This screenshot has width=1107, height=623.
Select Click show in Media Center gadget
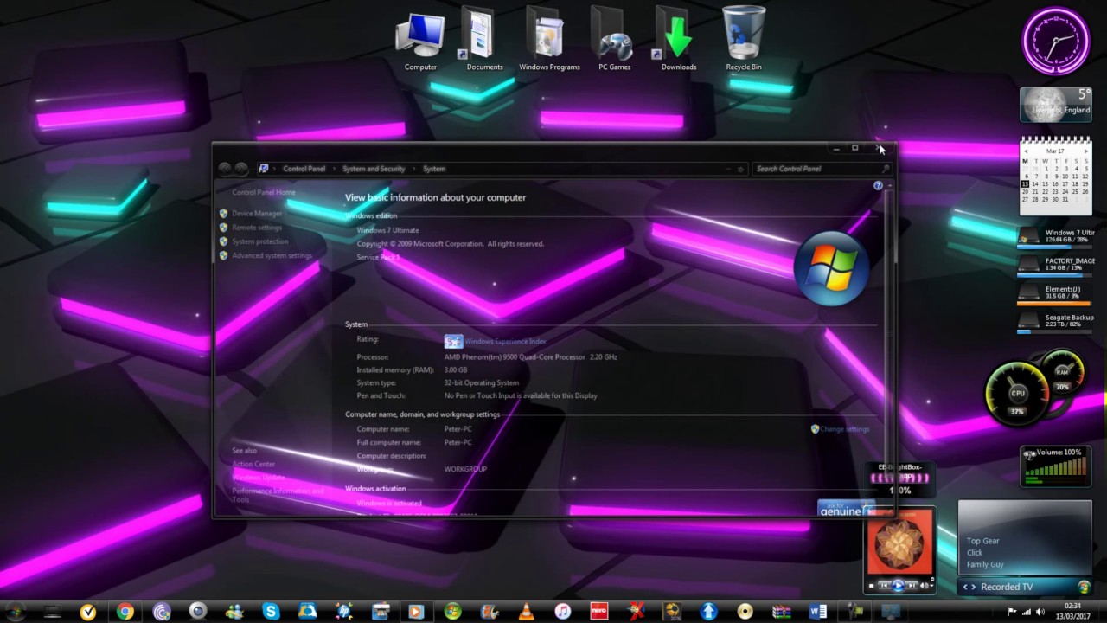point(975,553)
